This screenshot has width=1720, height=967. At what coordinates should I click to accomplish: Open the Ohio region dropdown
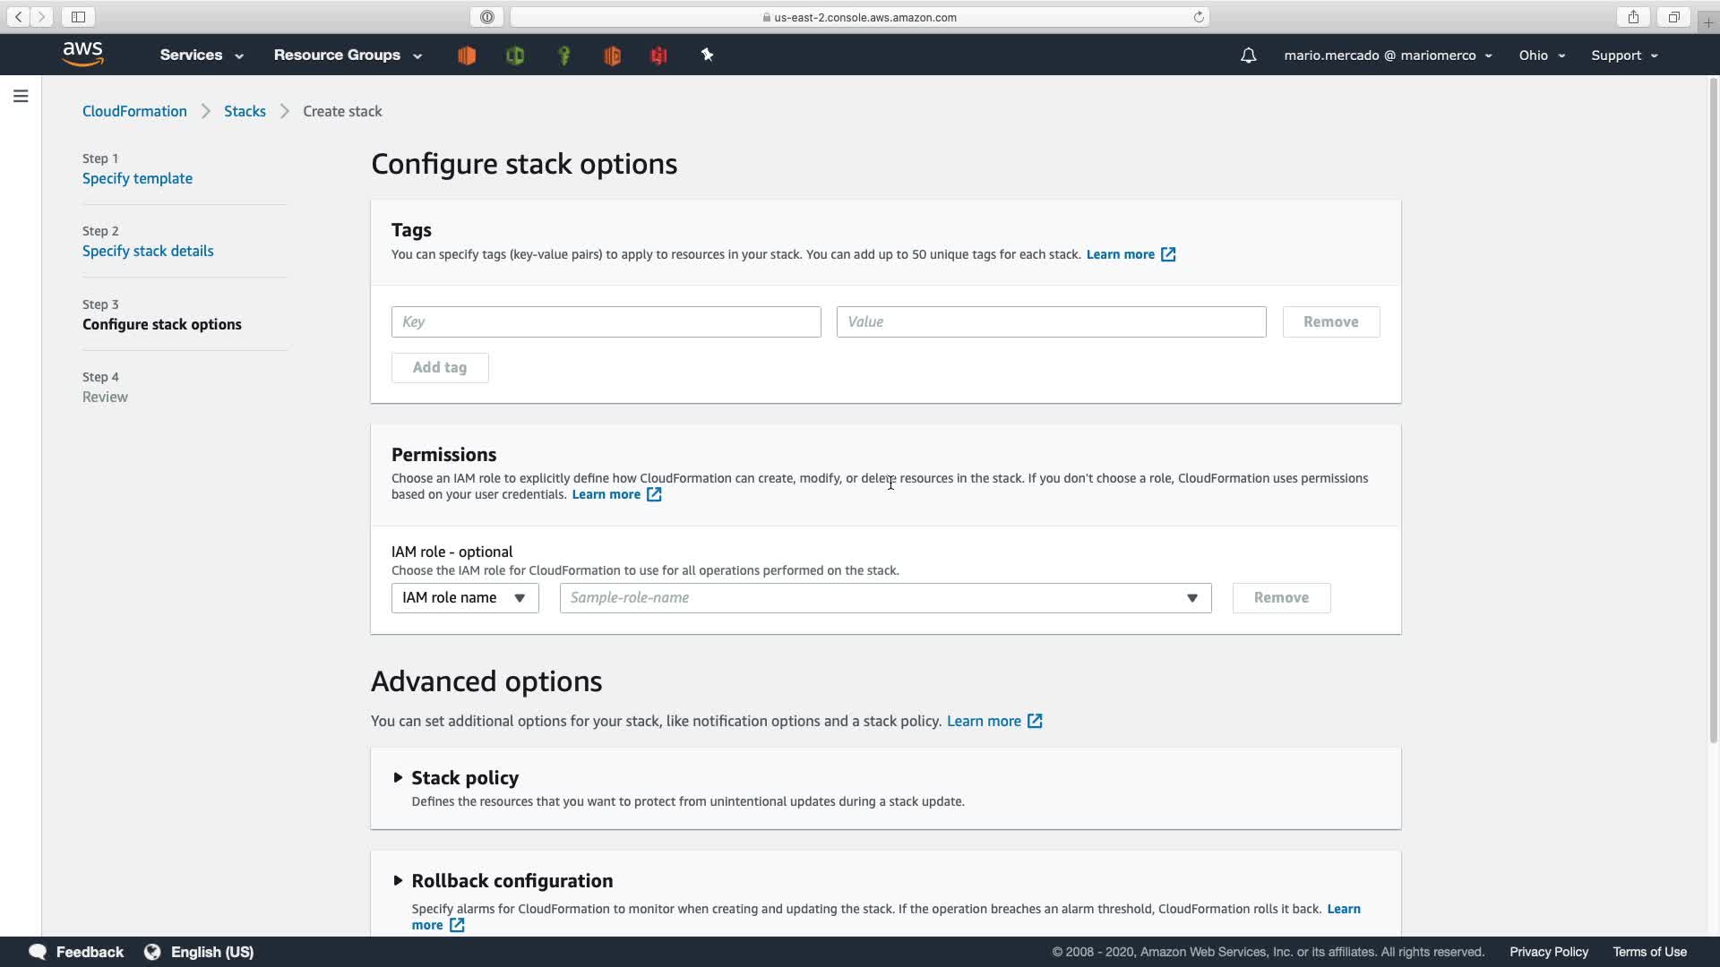click(x=1541, y=56)
